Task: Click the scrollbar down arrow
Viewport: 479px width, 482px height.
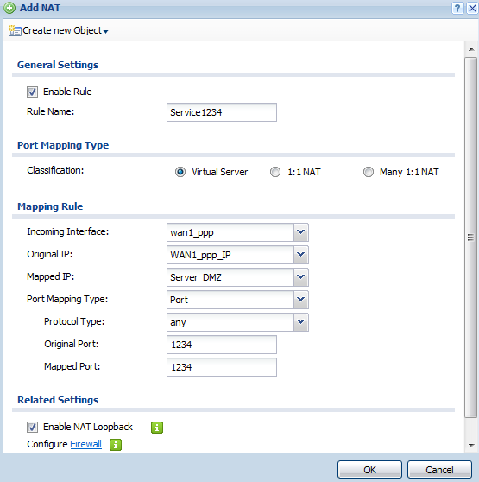Action: tap(471, 445)
